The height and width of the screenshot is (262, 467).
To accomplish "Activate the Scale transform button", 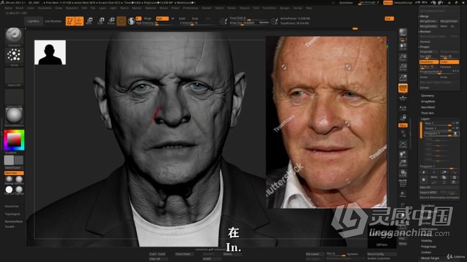I will click(x=101, y=21).
